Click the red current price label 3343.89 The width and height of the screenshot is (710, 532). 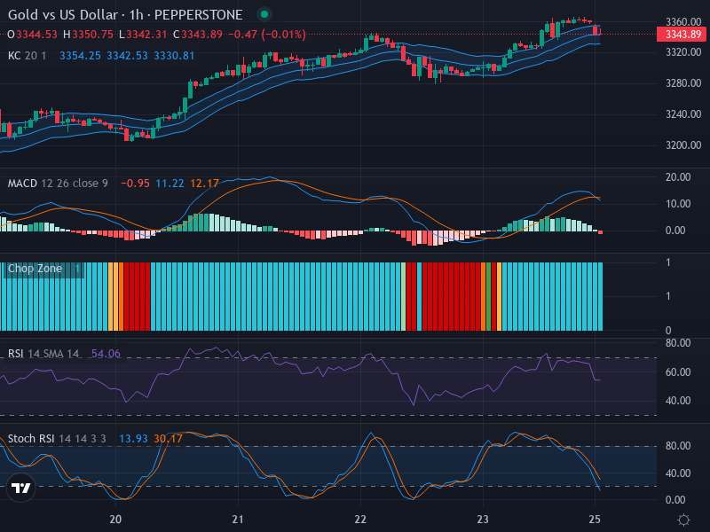(x=682, y=34)
